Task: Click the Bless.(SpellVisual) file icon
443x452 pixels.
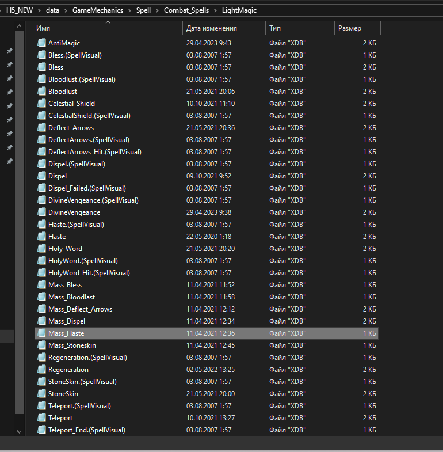Action: point(41,55)
